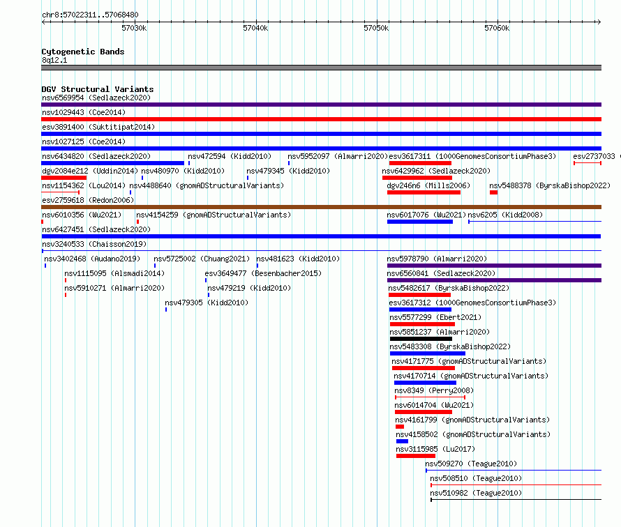Select the nsv6427451 (Sedlazeck2020) label

click(x=96, y=229)
